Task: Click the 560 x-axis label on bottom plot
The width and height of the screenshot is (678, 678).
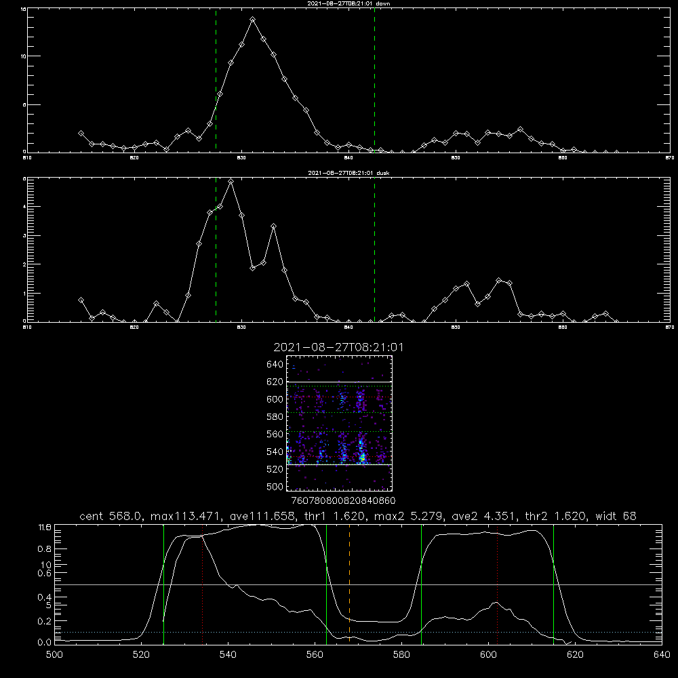Action: tap(315, 655)
